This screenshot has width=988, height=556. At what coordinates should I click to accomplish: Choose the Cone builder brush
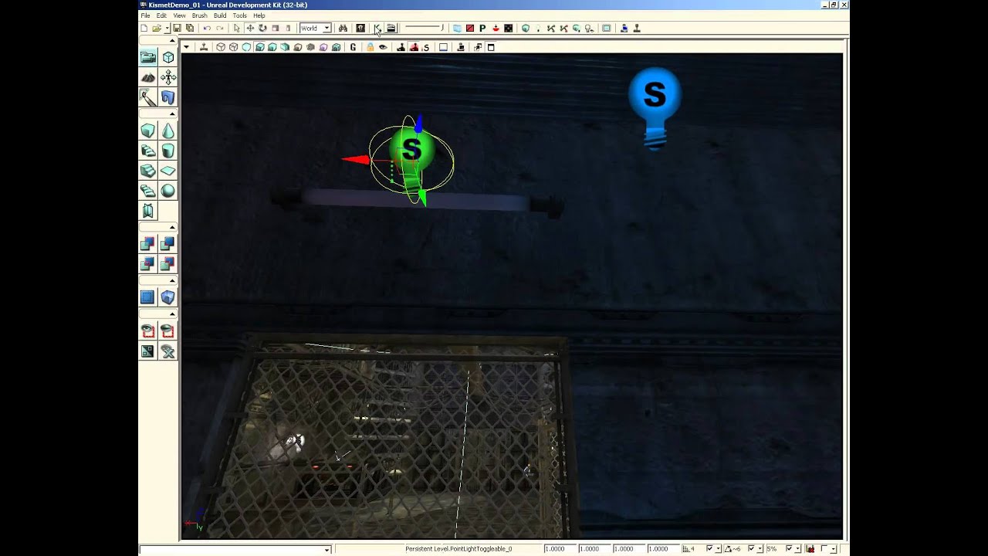coord(167,131)
